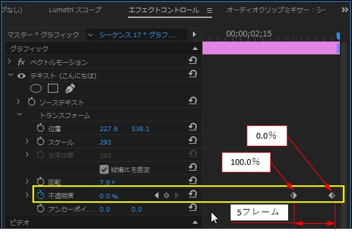Uncheck the 縦横比を固定 checkbox
This screenshot has height=232, width=352.
tap(104, 169)
